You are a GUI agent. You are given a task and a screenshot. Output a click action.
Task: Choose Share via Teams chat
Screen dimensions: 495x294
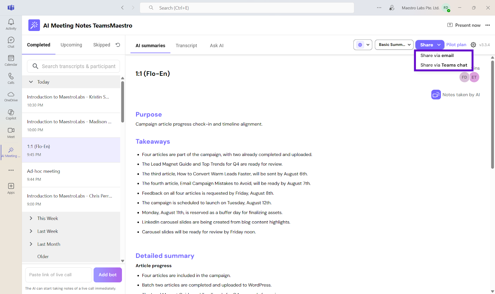click(x=444, y=65)
